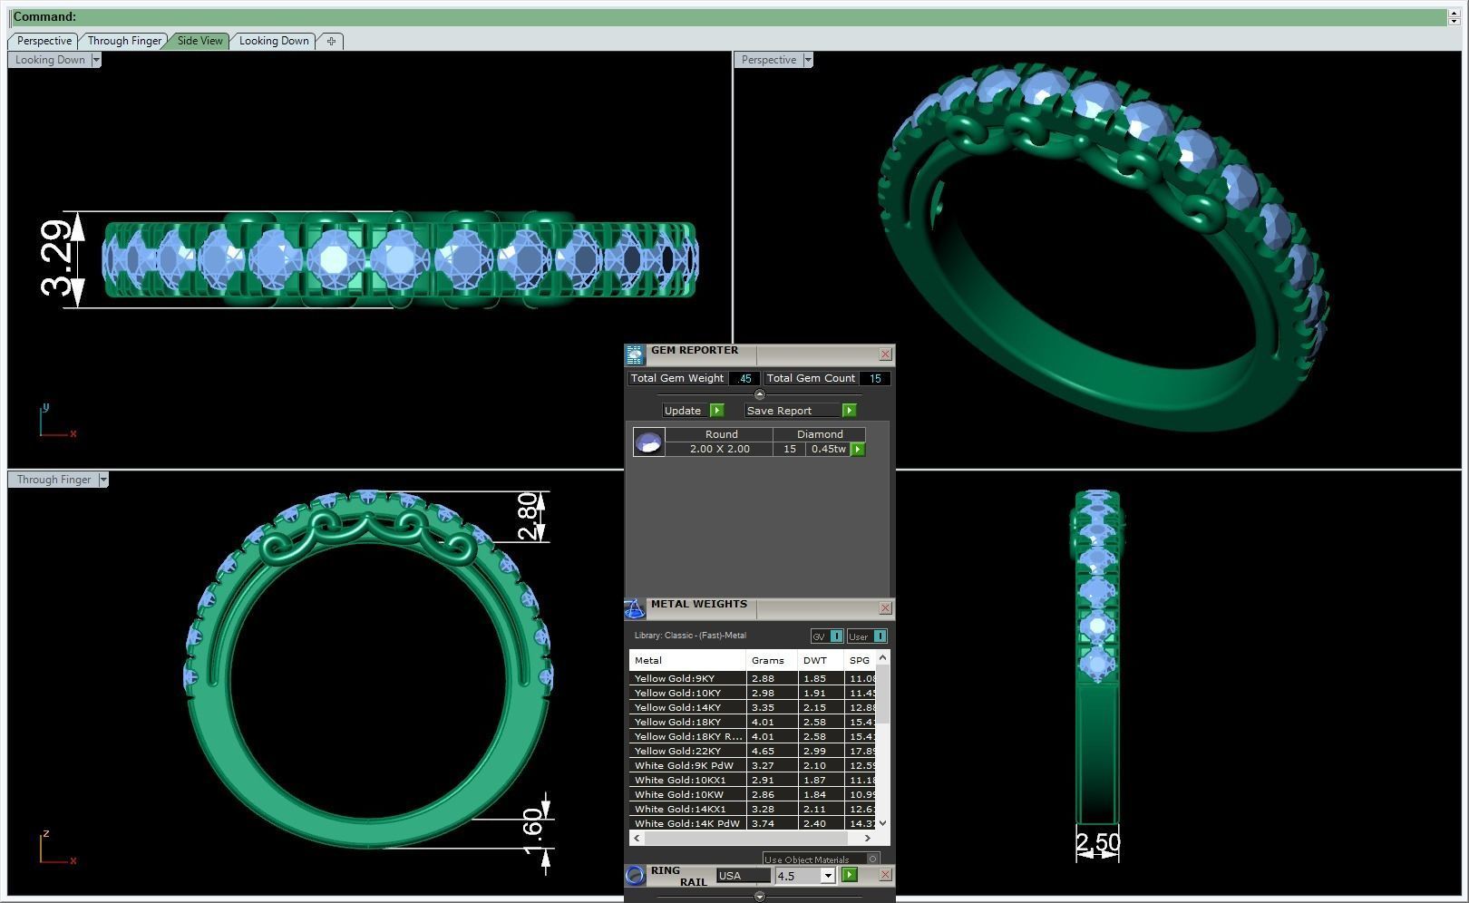Click the USA ring standard field

coord(743,876)
